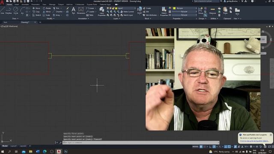Activate the Copy command
This screenshot has height=154, width=274.
click(36, 12)
